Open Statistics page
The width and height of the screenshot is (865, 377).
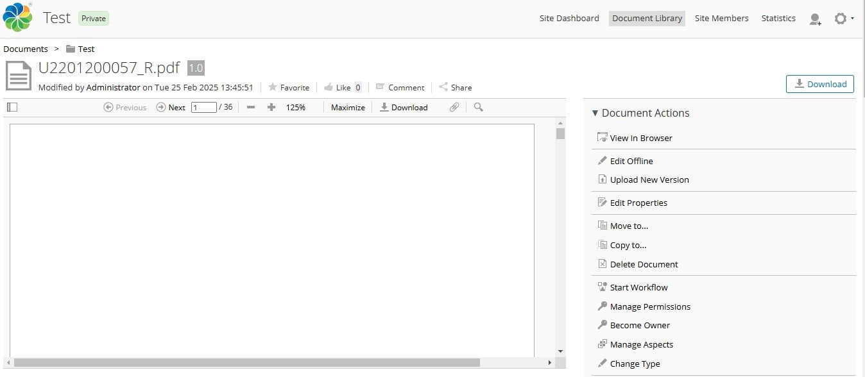click(778, 18)
